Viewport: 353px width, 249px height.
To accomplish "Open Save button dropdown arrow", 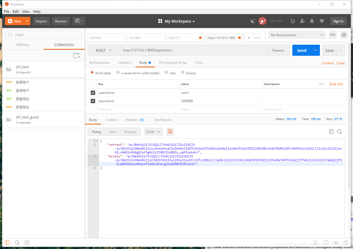I will (340, 50).
